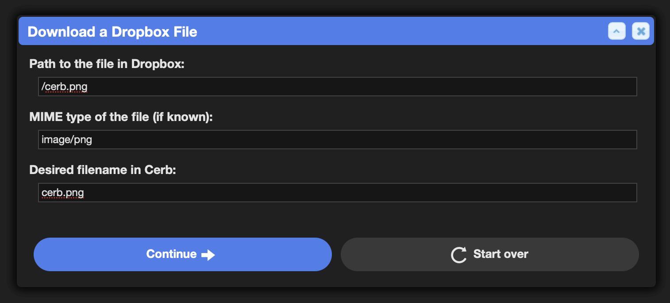Click the circular restart icon beside Start over
This screenshot has height=303, width=670.
[x=459, y=255]
